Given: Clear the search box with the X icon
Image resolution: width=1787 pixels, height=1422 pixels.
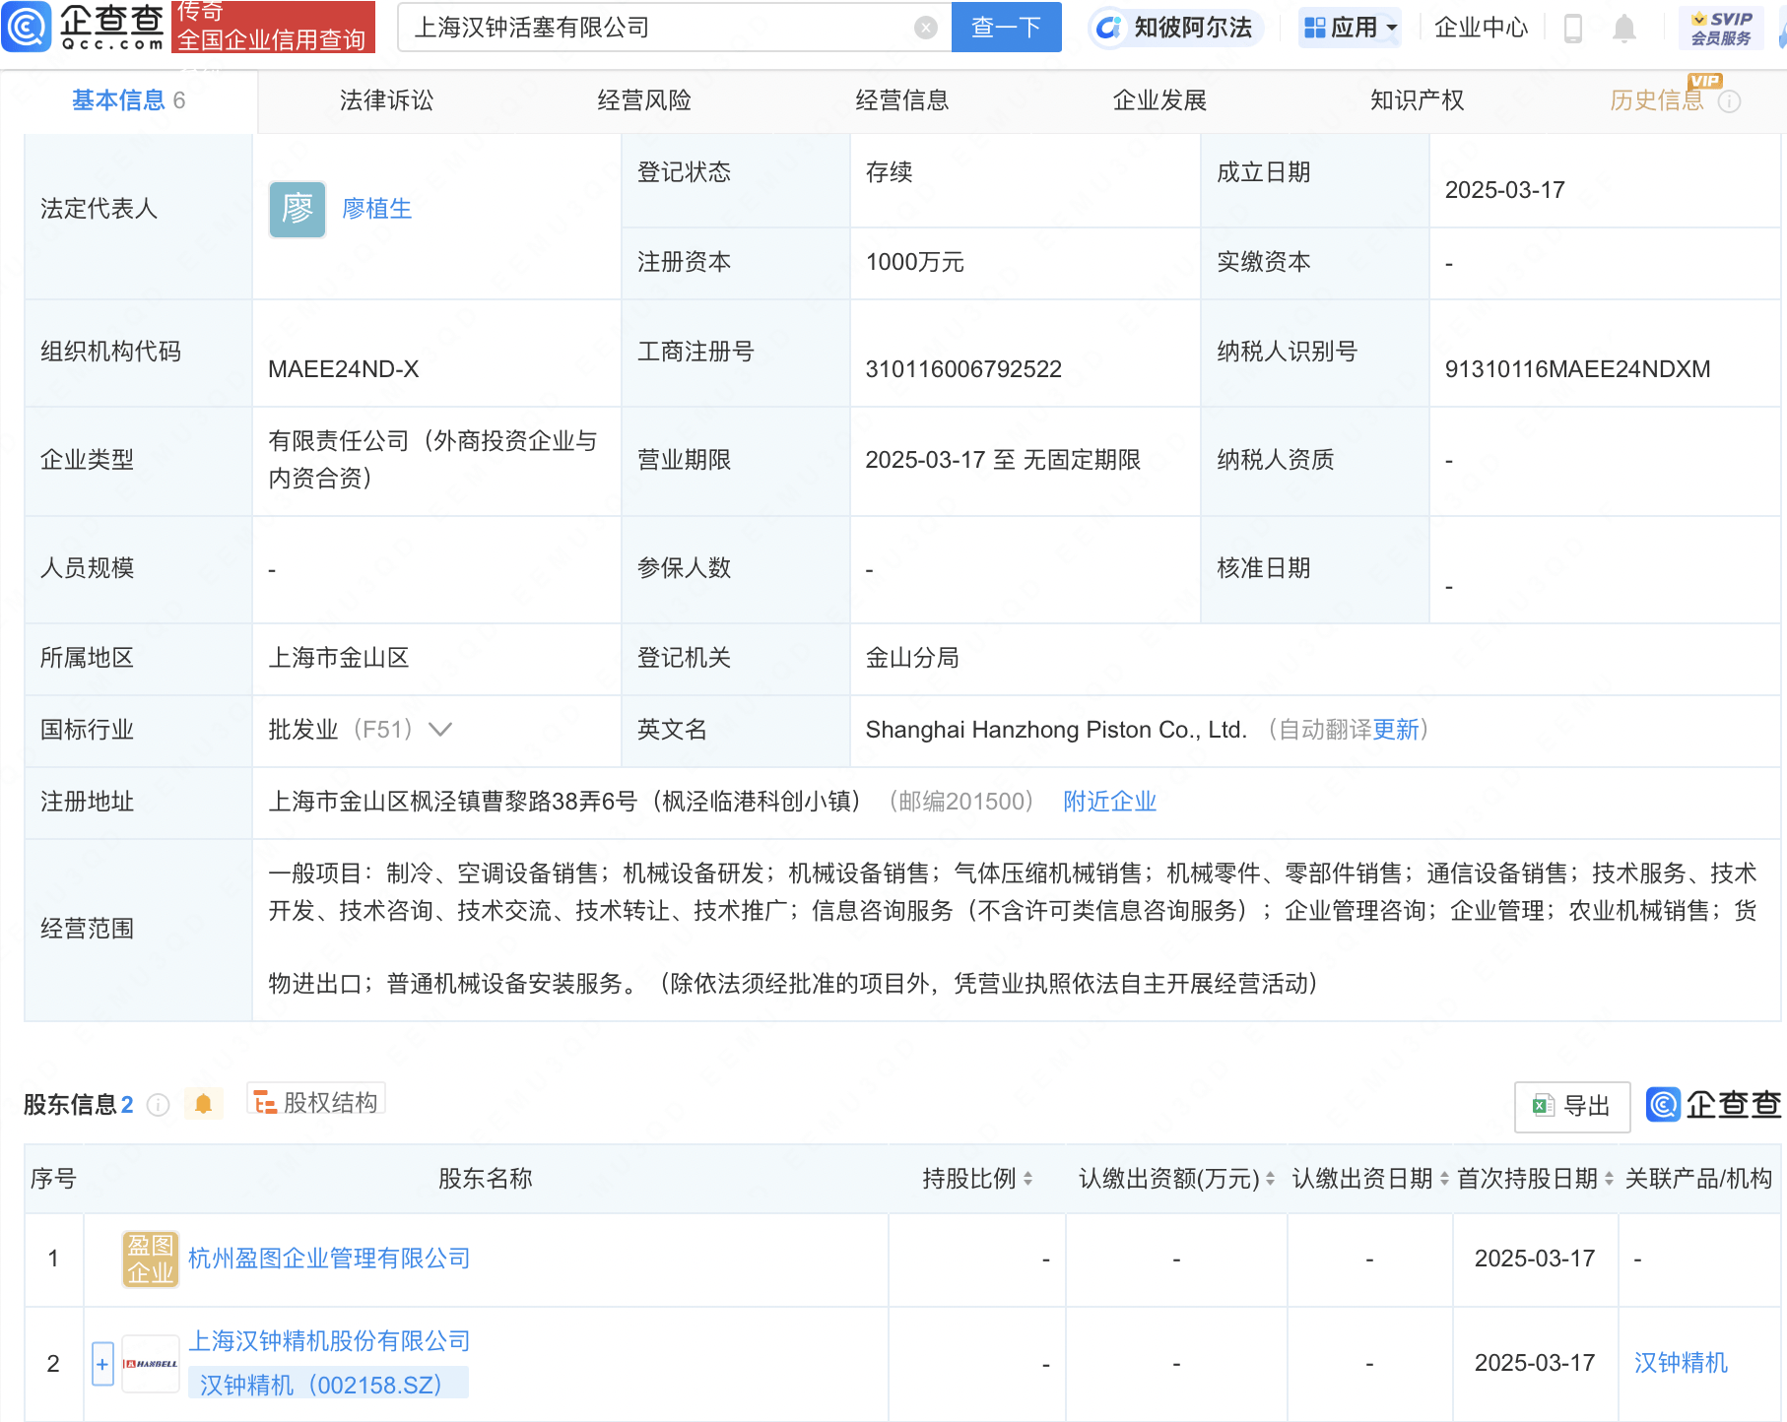Looking at the screenshot, I should [x=925, y=28].
